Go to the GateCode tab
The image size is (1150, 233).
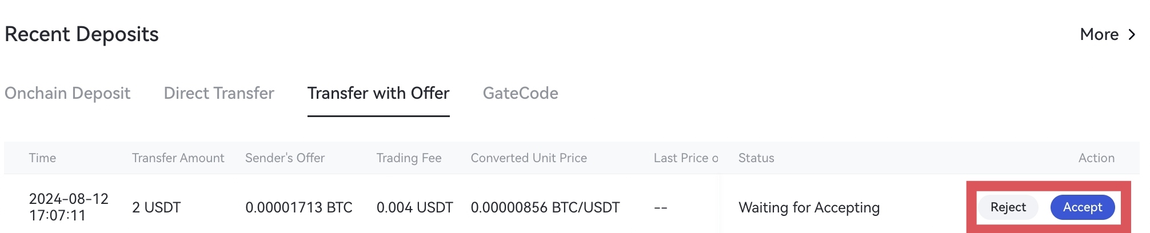tap(520, 93)
